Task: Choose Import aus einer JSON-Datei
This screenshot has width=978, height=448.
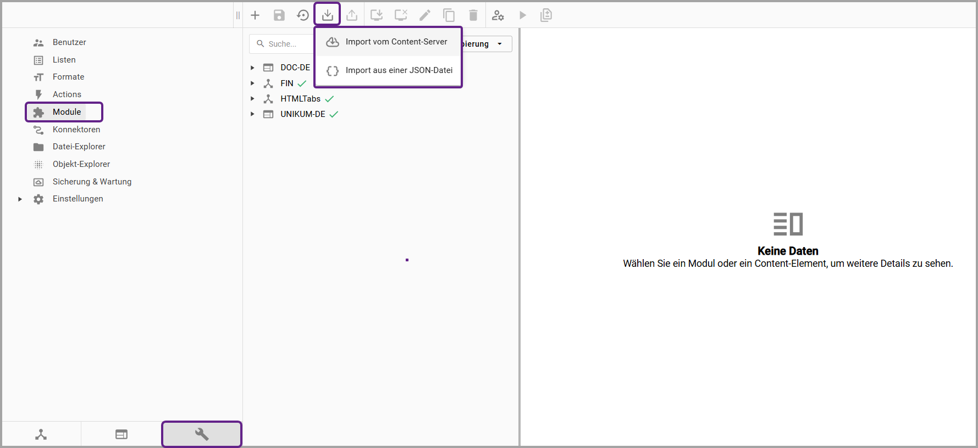Action: (x=399, y=70)
